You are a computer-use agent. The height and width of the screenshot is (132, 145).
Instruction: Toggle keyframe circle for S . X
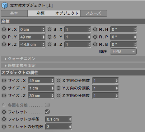[50, 29]
